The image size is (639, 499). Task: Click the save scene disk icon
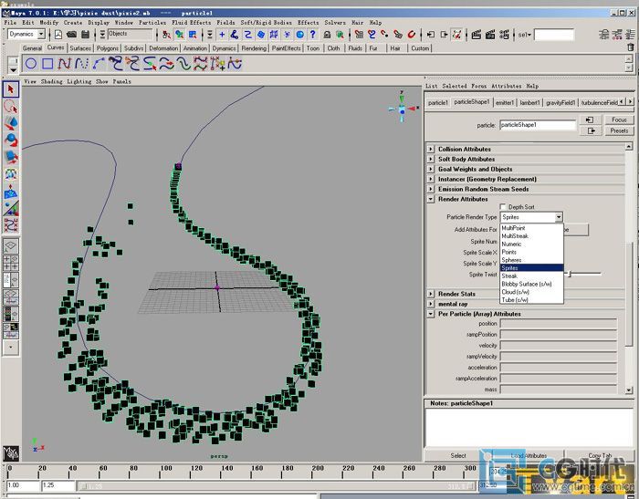pyautogui.click(x=85, y=35)
